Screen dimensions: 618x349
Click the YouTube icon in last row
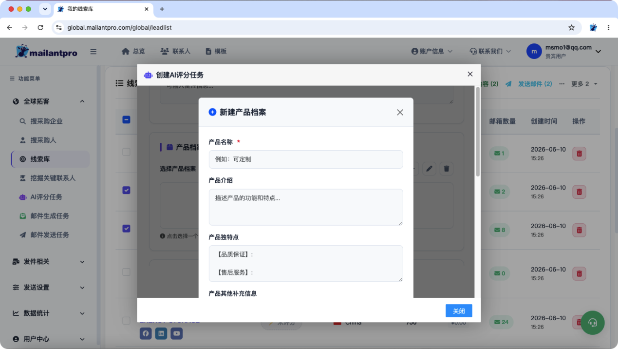(x=177, y=333)
